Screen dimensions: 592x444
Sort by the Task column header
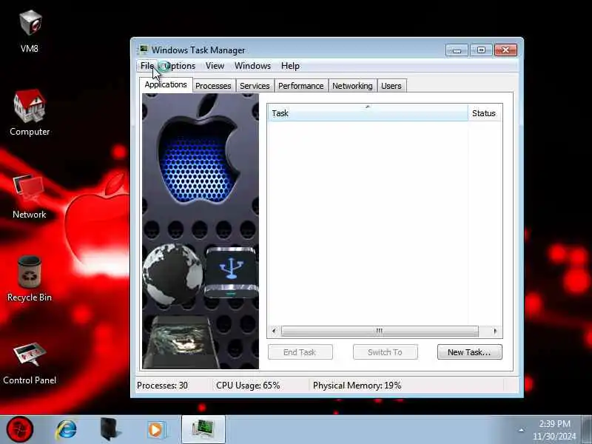368,113
